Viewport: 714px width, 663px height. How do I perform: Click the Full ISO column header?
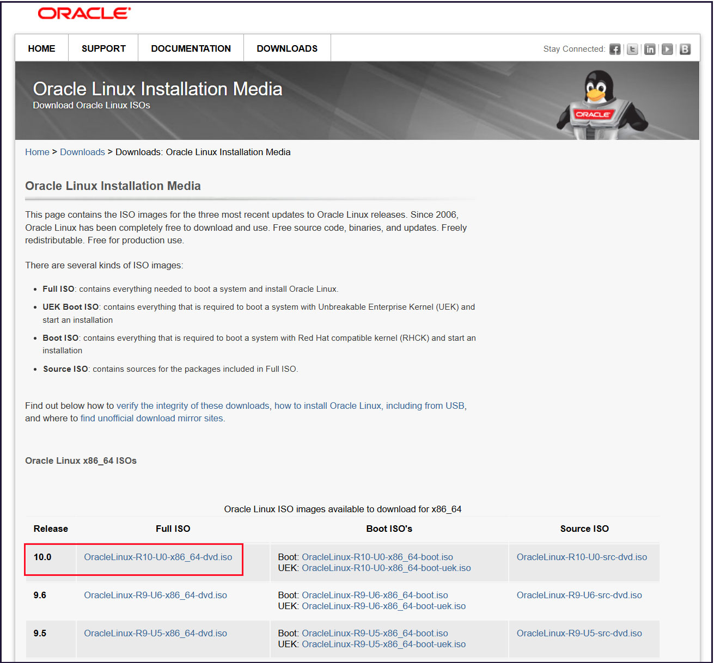pos(173,529)
